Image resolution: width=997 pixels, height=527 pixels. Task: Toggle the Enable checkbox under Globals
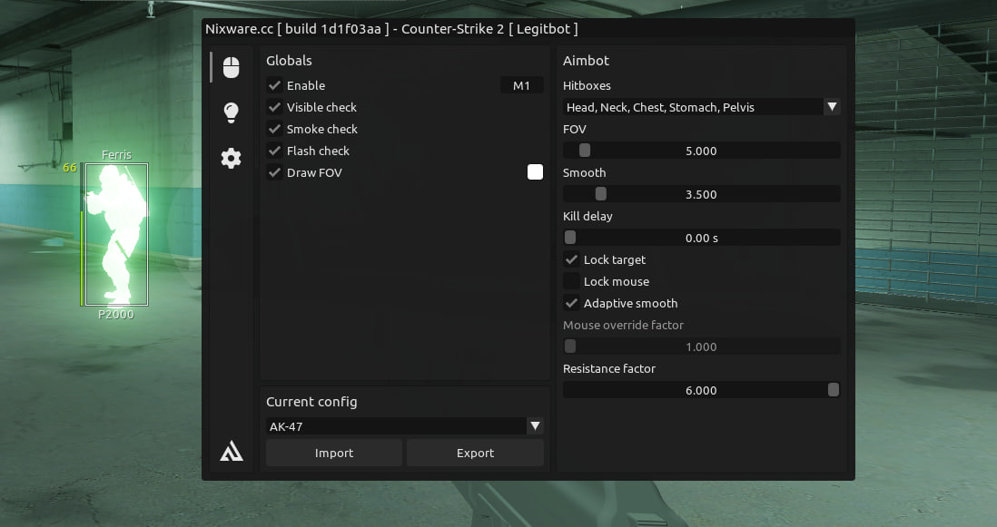[x=275, y=85]
